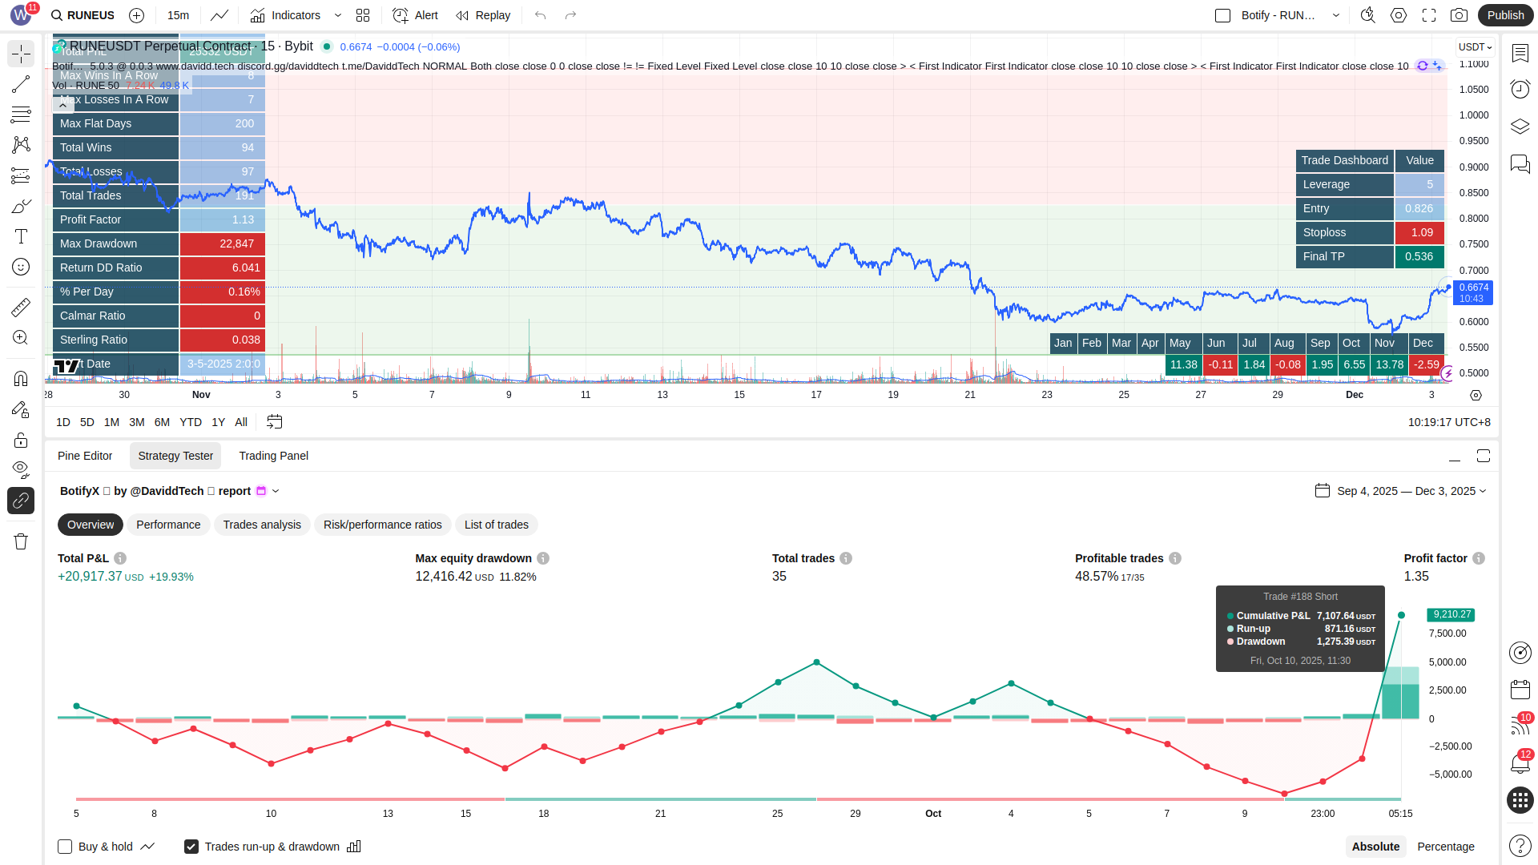Open the Watchlist panel icon
This screenshot has height=865, width=1538.
tap(1520, 53)
